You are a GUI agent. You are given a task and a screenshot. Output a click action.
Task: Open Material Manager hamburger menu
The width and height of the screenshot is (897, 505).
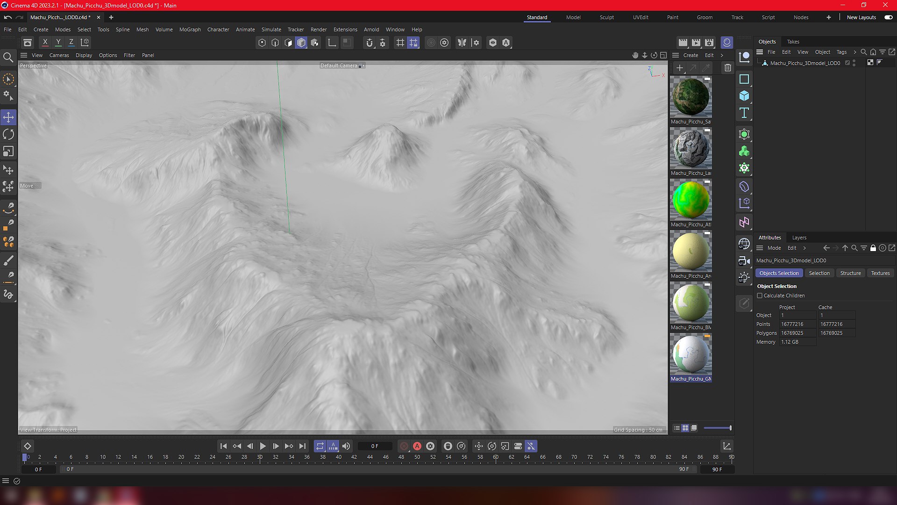[676, 55]
